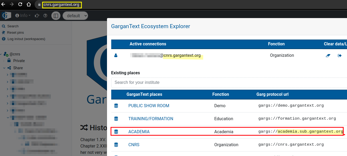This screenshot has width=347, height=156.
Task: Select the Reset pins link
Action: tap(15, 33)
